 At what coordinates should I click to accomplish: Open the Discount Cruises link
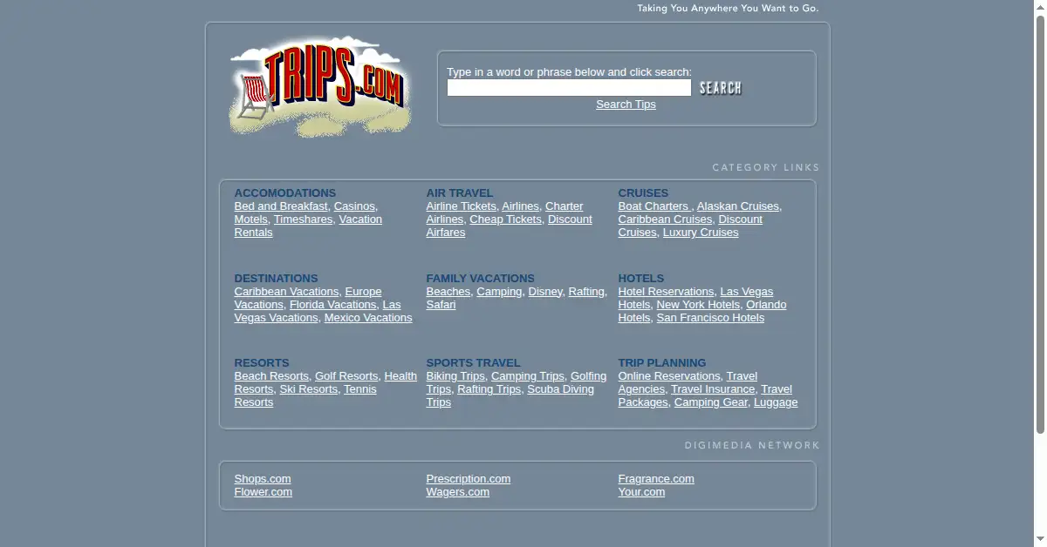[740, 219]
